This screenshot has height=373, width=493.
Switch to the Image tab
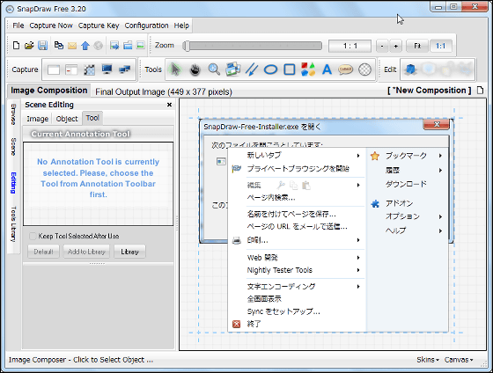click(x=37, y=119)
